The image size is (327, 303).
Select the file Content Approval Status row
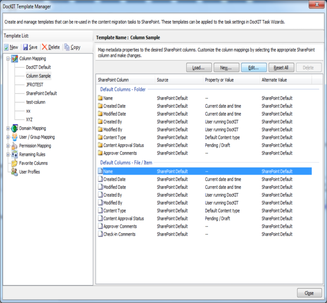[x=205, y=218]
